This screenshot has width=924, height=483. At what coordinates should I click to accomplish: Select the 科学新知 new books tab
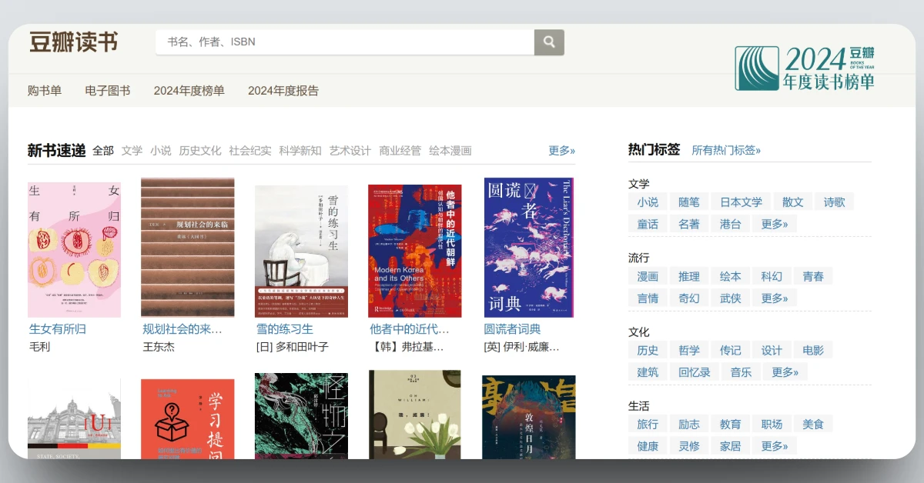pos(300,151)
